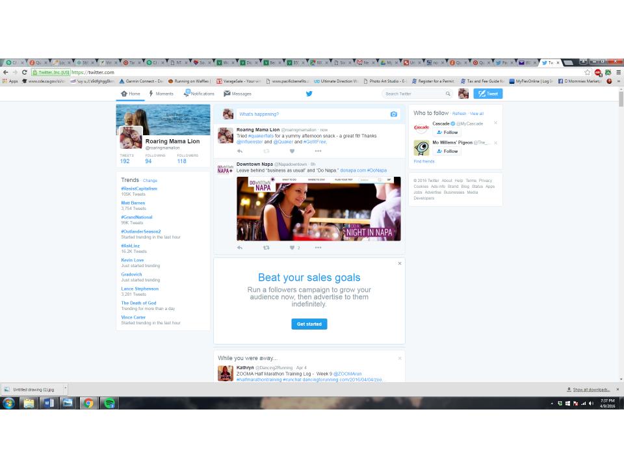The image size is (624, 468).
Task: Open the Apps bookmark shortcut
Action: (x=10, y=81)
